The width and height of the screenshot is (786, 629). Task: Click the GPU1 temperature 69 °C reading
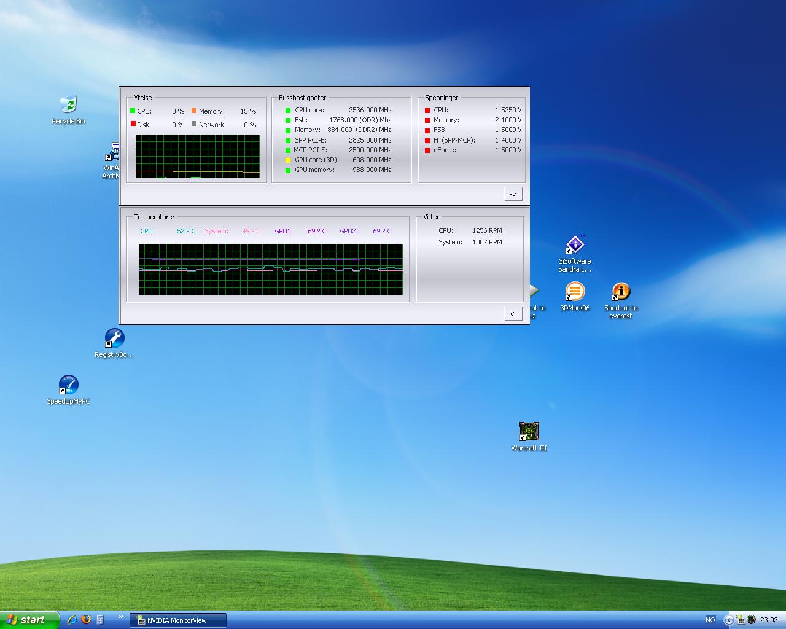pos(317,231)
